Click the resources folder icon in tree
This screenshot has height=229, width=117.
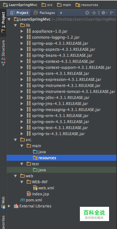tap(35, 158)
